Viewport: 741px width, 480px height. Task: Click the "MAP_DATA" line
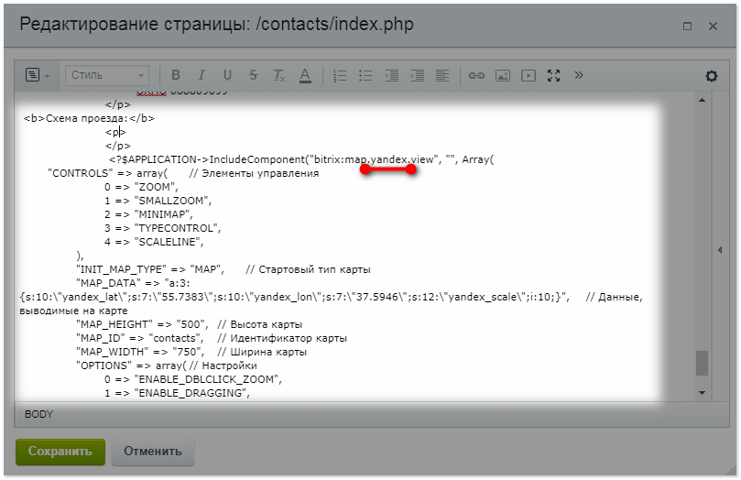[x=133, y=283]
